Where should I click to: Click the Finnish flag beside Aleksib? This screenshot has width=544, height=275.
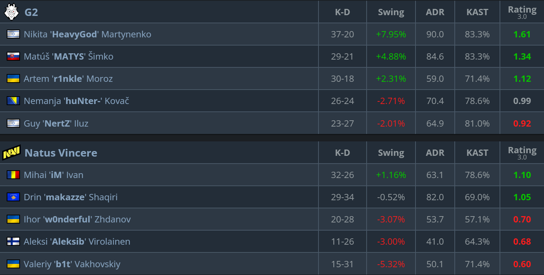click(13, 241)
